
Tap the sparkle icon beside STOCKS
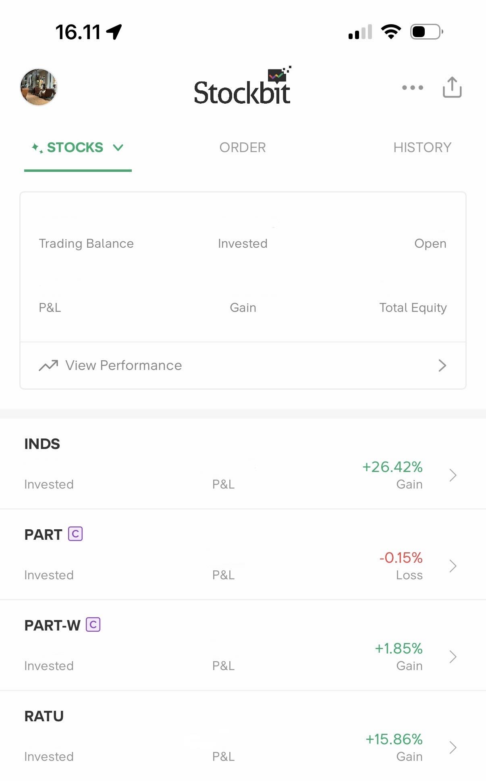37,148
